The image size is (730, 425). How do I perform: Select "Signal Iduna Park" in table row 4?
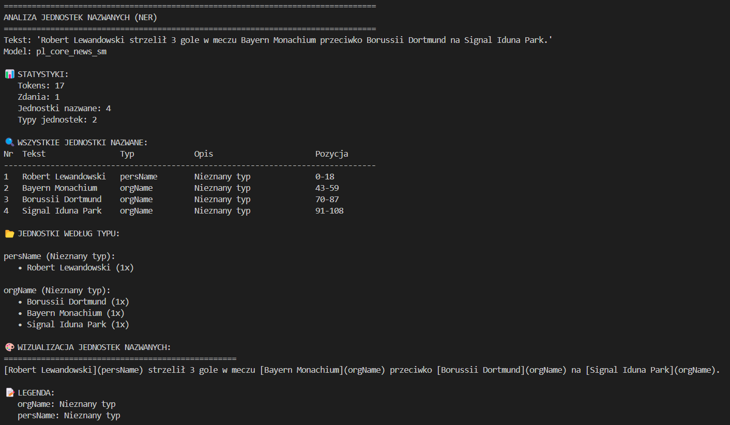(62, 211)
